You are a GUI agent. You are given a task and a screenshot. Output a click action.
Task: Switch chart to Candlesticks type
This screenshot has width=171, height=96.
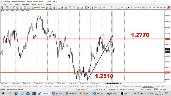(x=62, y=7)
